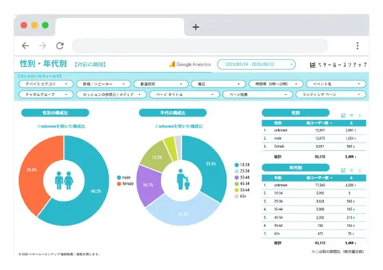Click the 55-64 legend entry

point(242,190)
